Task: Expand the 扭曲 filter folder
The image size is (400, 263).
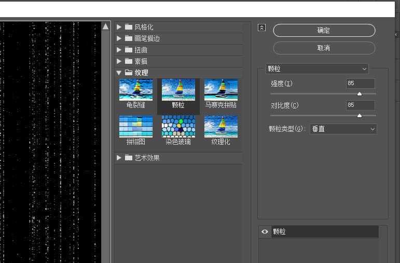Action: 119,50
